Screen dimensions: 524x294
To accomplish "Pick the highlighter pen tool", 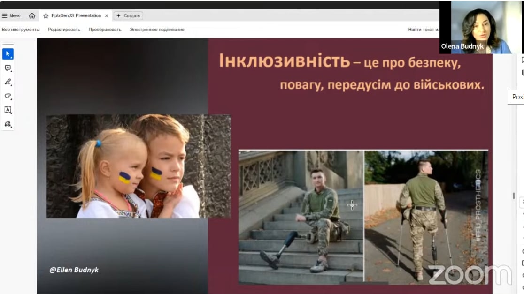I will (8, 82).
